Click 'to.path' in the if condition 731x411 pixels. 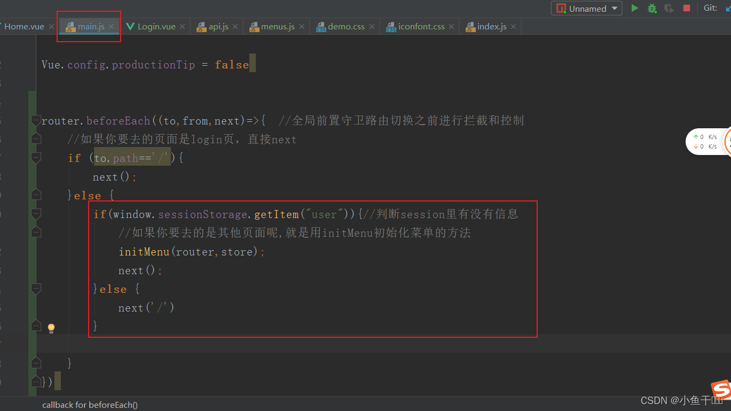(116, 158)
